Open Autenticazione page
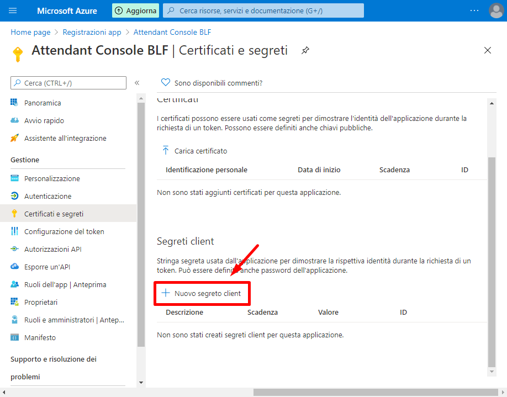This screenshot has width=507, height=397. (x=47, y=196)
